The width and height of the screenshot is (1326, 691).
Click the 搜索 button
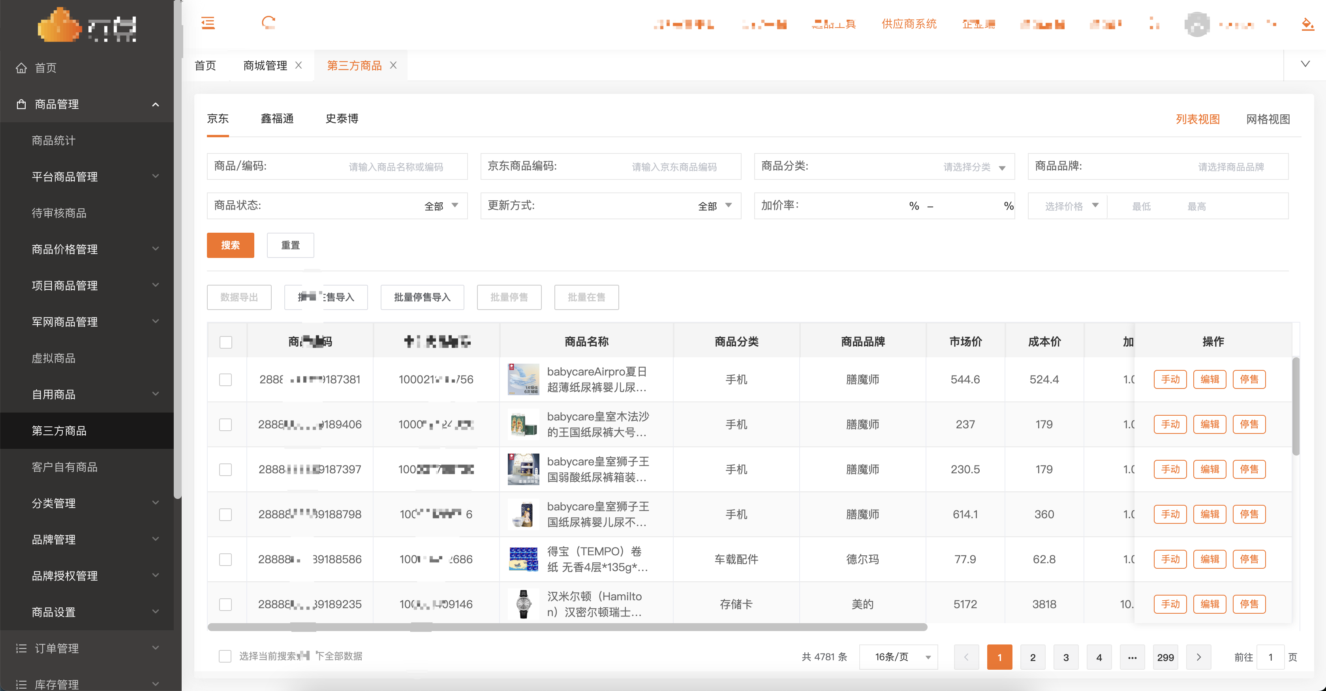pyautogui.click(x=230, y=245)
